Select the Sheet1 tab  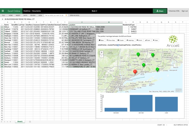point(20,122)
